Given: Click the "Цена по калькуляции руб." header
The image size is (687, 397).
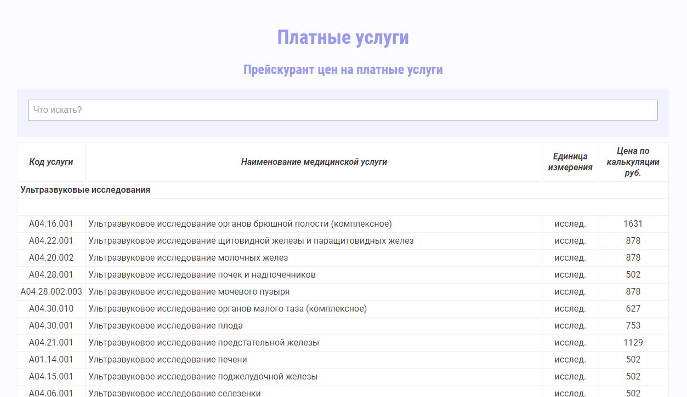Looking at the screenshot, I should pyautogui.click(x=633, y=162).
